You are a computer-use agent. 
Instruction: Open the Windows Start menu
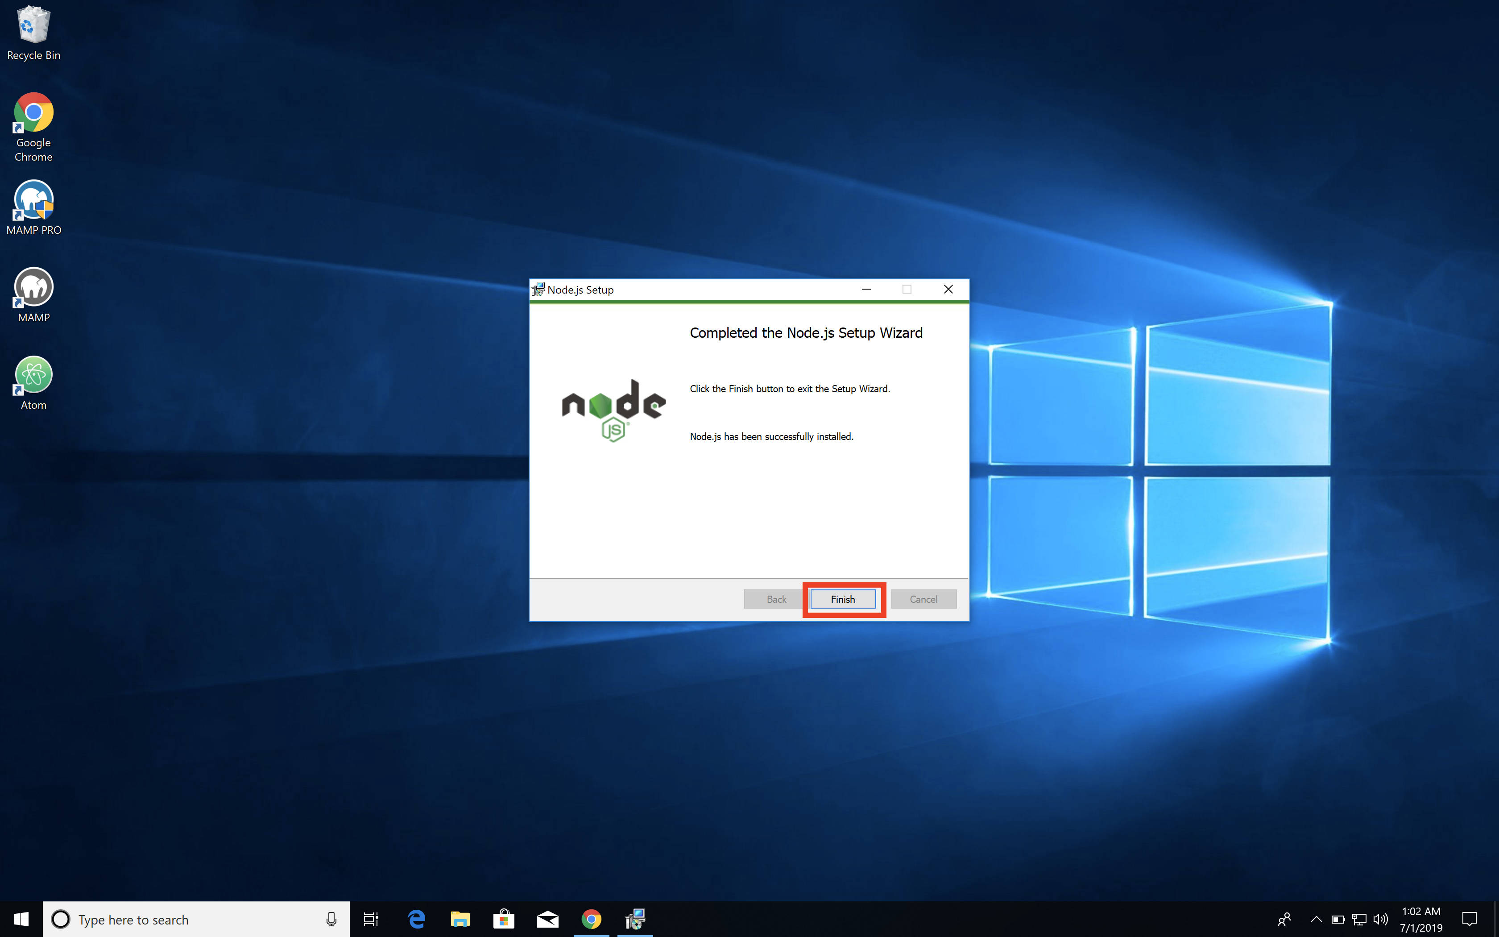tap(21, 919)
